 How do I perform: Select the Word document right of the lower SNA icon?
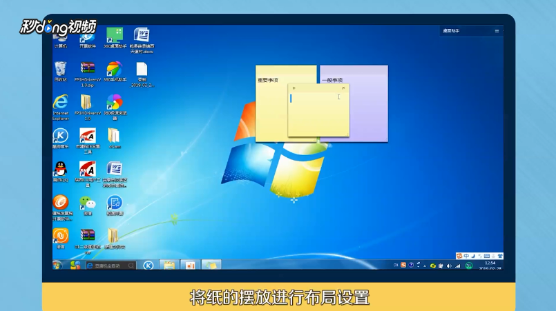pyautogui.click(x=115, y=174)
